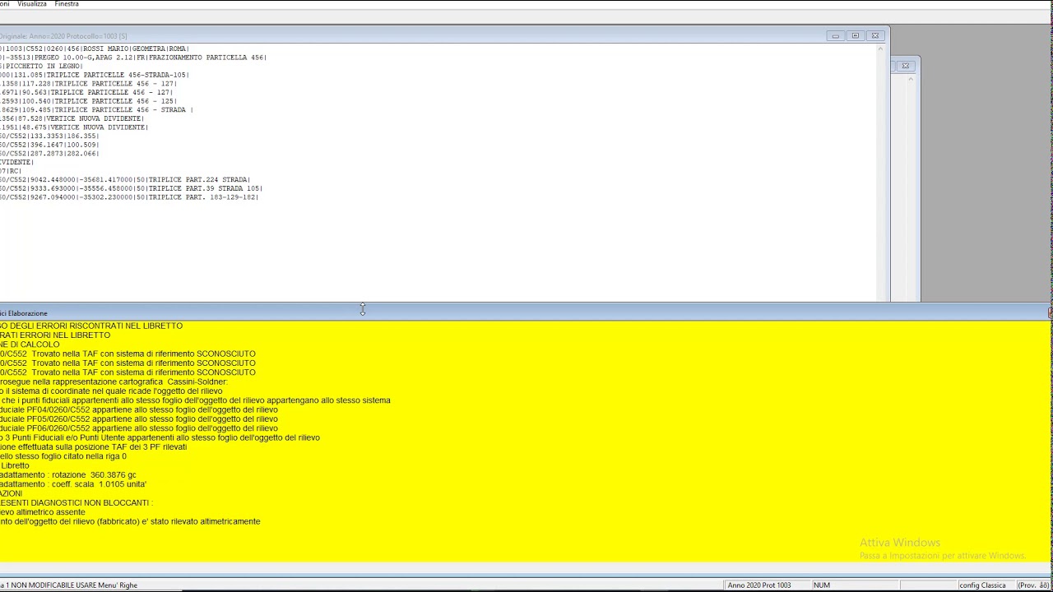Click the posizione TAF dei 3 PF rilevati line
This screenshot has height=592, width=1053.
point(94,446)
